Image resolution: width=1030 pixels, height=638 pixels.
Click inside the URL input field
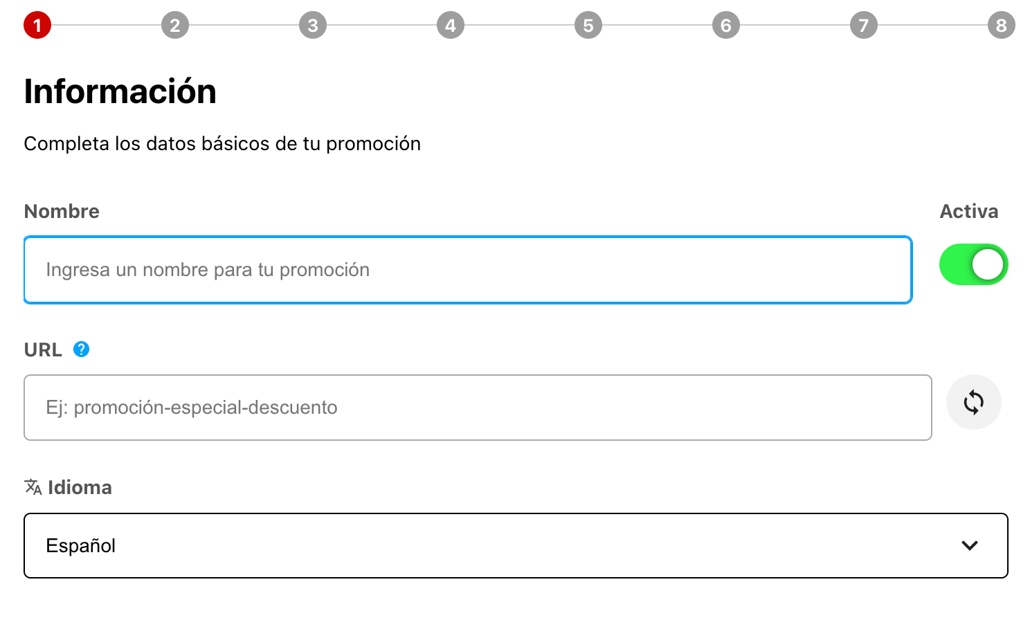click(x=478, y=408)
